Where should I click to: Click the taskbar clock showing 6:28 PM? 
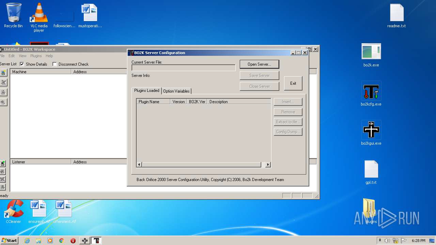coord(418,241)
